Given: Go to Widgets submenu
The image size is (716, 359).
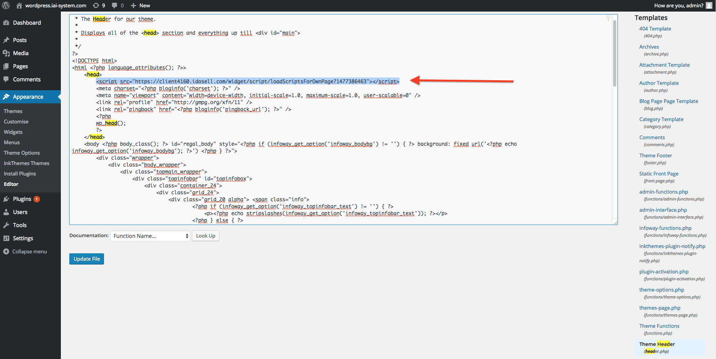Looking at the screenshot, I should click(13, 132).
